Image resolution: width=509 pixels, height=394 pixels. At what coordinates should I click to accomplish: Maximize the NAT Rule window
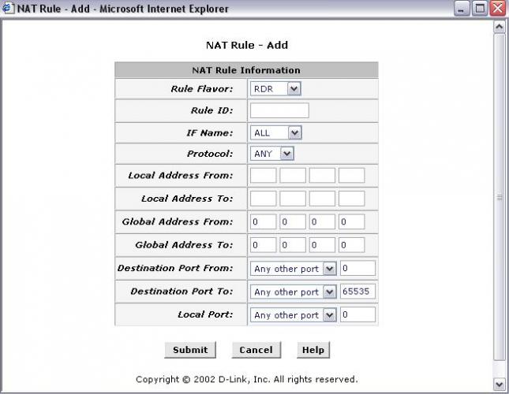pos(480,9)
